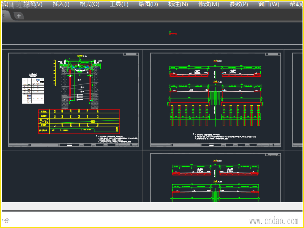The height and width of the screenshot is (228, 304).
Task: Select the red-bordered data table in left sheet
Action: (79, 121)
